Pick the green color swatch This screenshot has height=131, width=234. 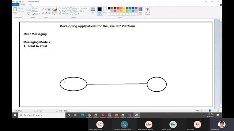tap(127, 8)
